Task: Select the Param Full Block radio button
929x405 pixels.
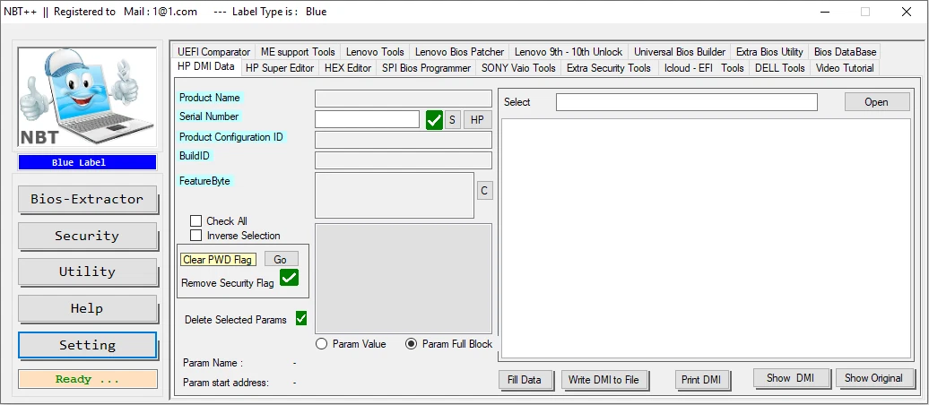Action: pos(411,344)
